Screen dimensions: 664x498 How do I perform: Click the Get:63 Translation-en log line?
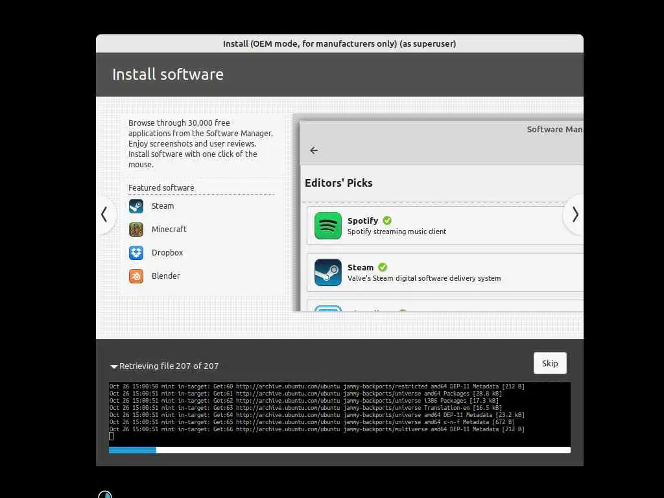pyautogui.click(x=306, y=408)
